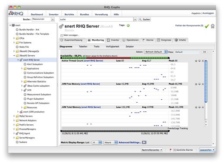Open the Verwaltung menu
Screen dimensions: 224x164
click(101, 14)
